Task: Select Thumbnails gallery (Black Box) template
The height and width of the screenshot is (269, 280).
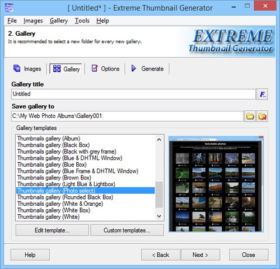Action: (86, 145)
